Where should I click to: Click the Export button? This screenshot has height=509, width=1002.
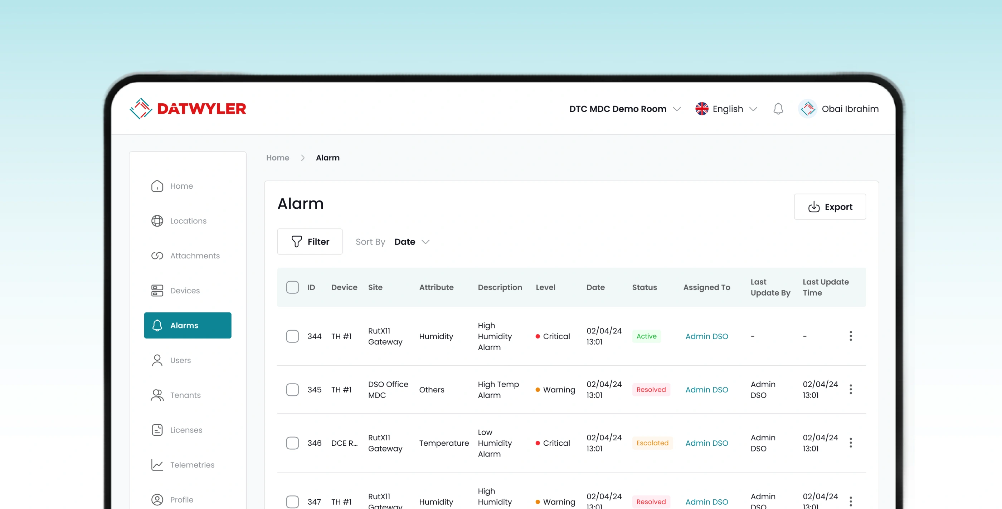tap(830, 207)
